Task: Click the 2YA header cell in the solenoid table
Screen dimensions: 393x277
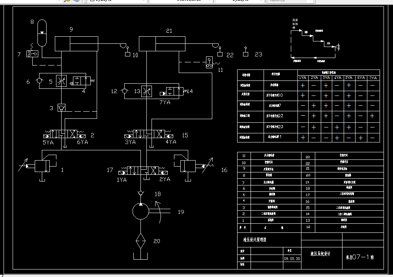Action: 314,78
